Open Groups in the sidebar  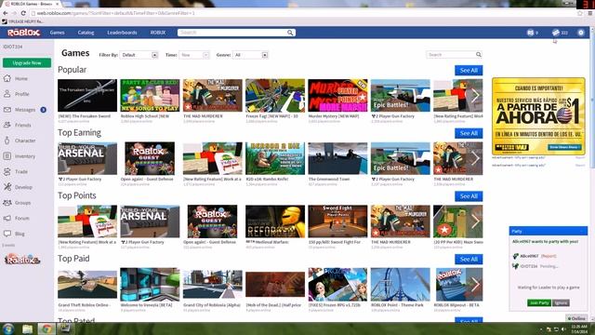17,203
